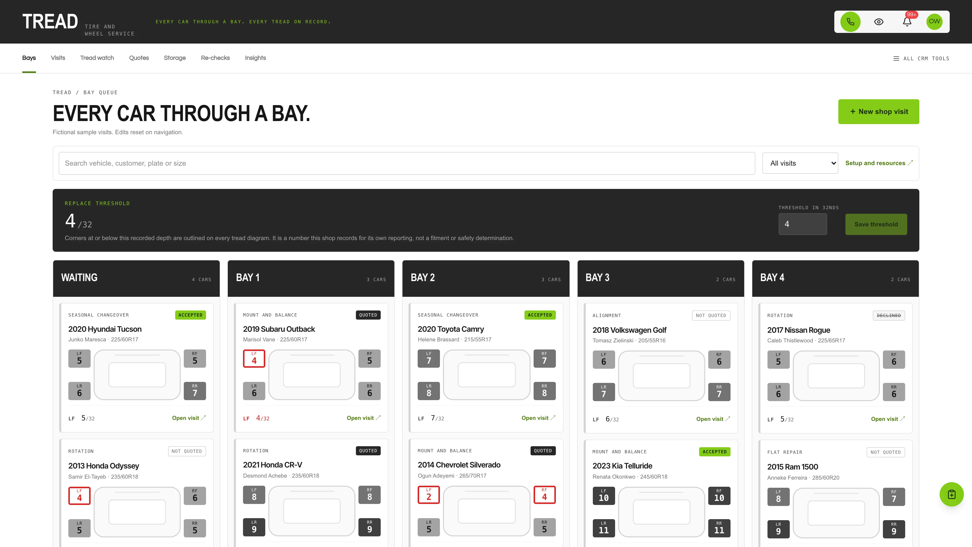
Task: Click the TREAD logo in the header
Action: (50, 22)
